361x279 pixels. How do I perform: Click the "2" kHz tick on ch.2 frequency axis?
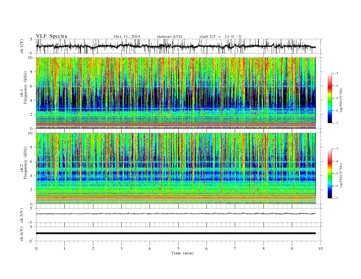pos(31,190)
